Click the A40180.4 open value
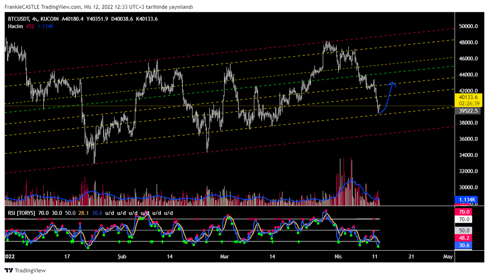 point(73,19)
